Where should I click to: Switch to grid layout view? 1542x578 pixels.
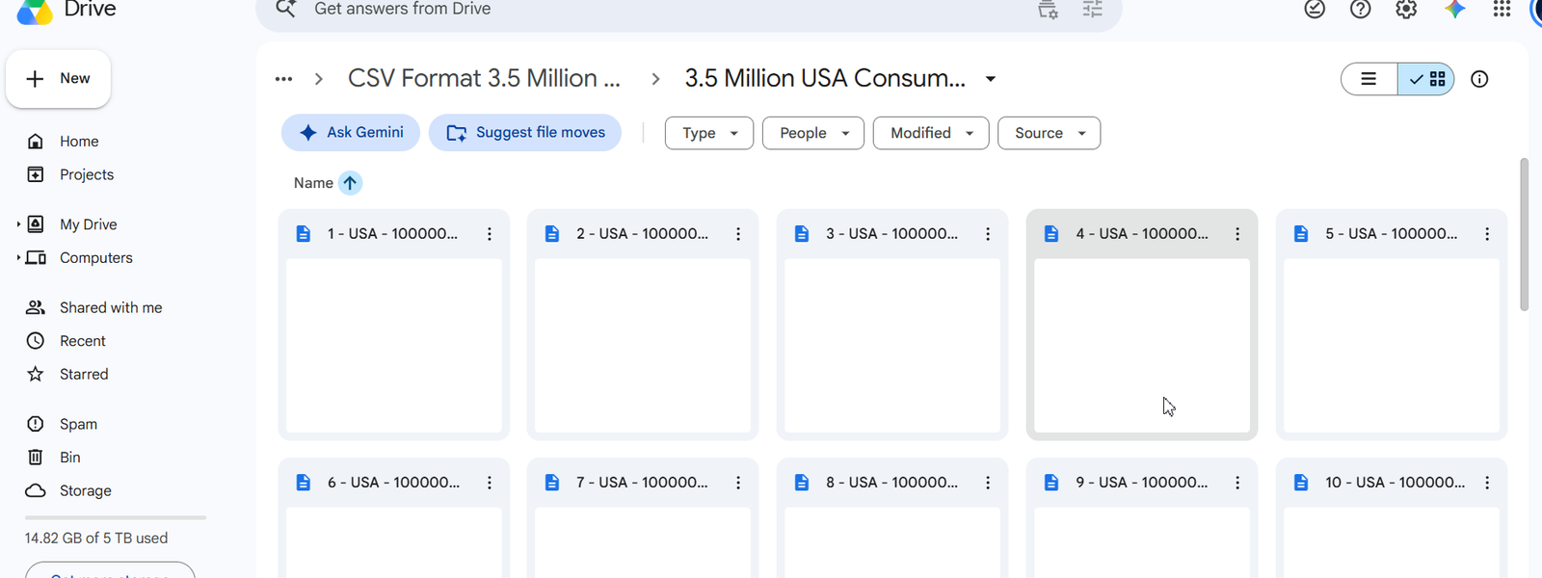point(1426,79)
